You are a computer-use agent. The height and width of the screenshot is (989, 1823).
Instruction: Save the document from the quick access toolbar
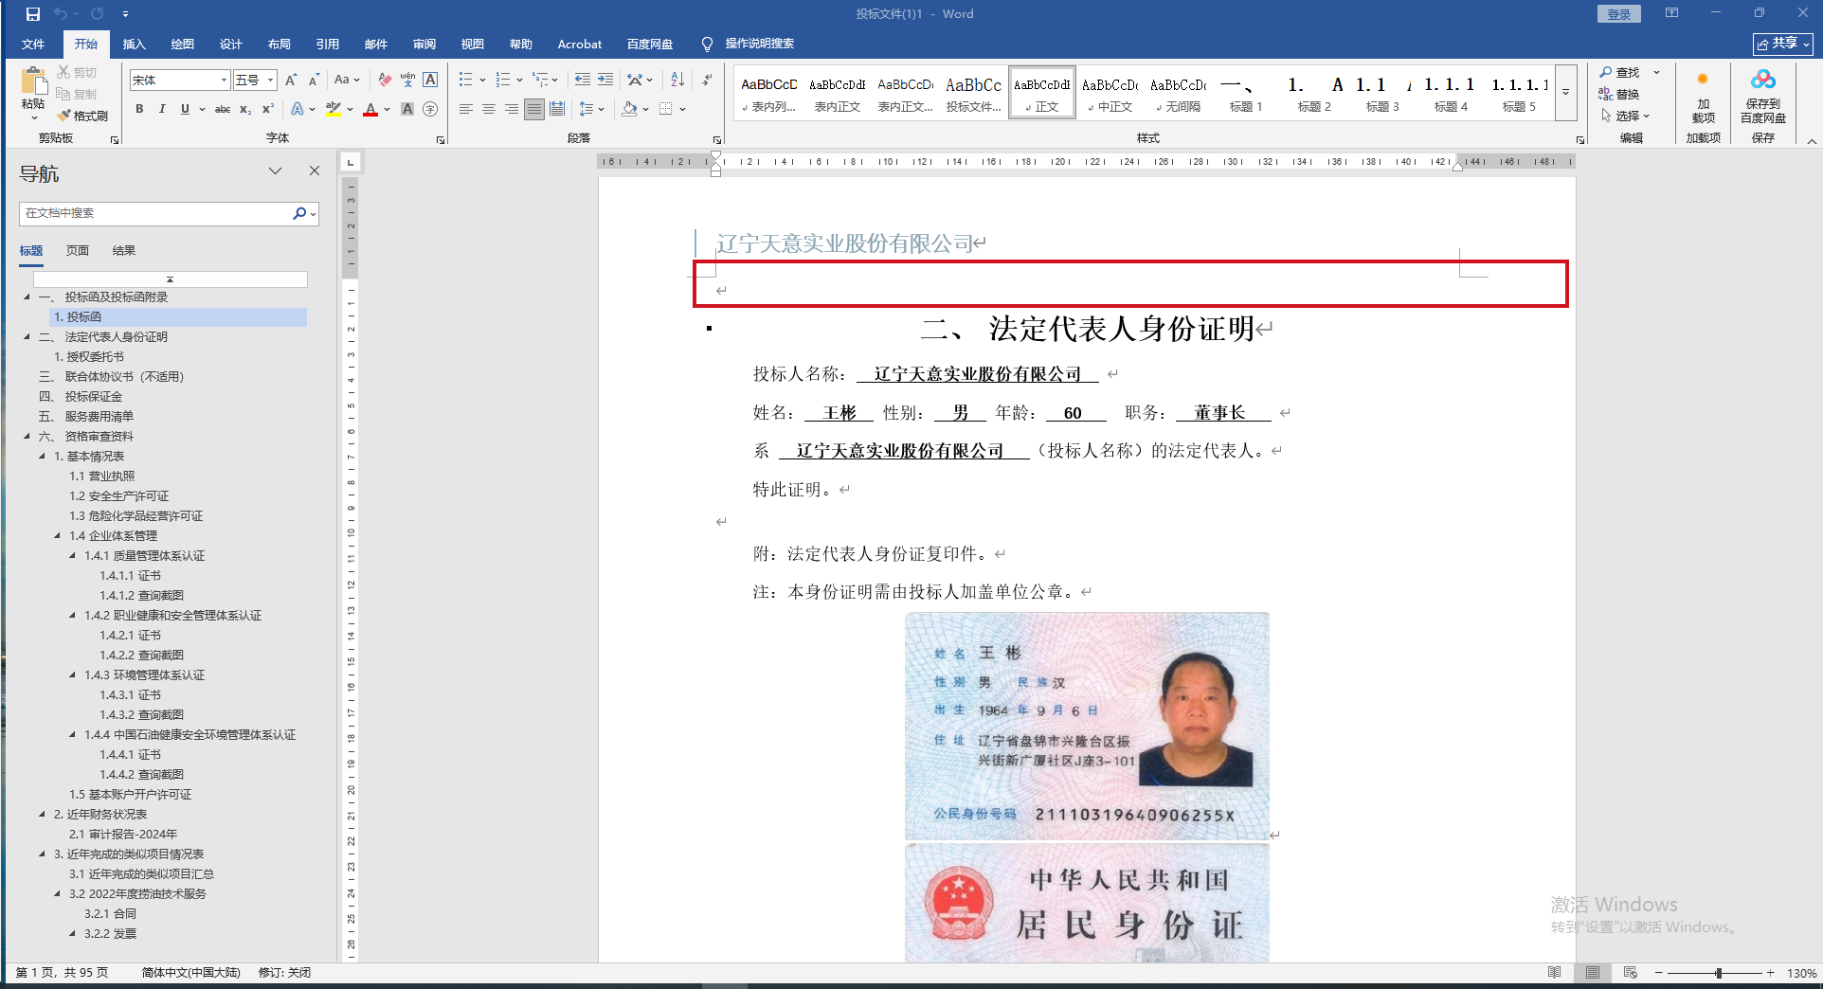33,14
